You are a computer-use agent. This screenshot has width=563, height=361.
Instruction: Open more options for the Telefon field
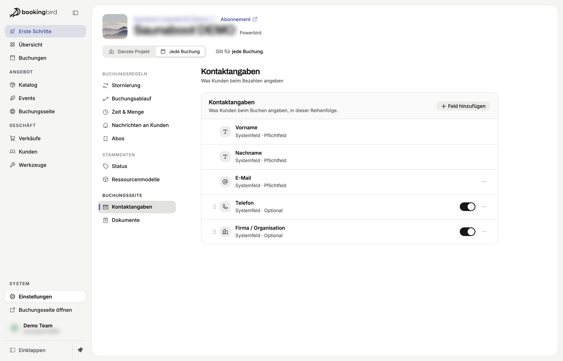click(484, 207)
